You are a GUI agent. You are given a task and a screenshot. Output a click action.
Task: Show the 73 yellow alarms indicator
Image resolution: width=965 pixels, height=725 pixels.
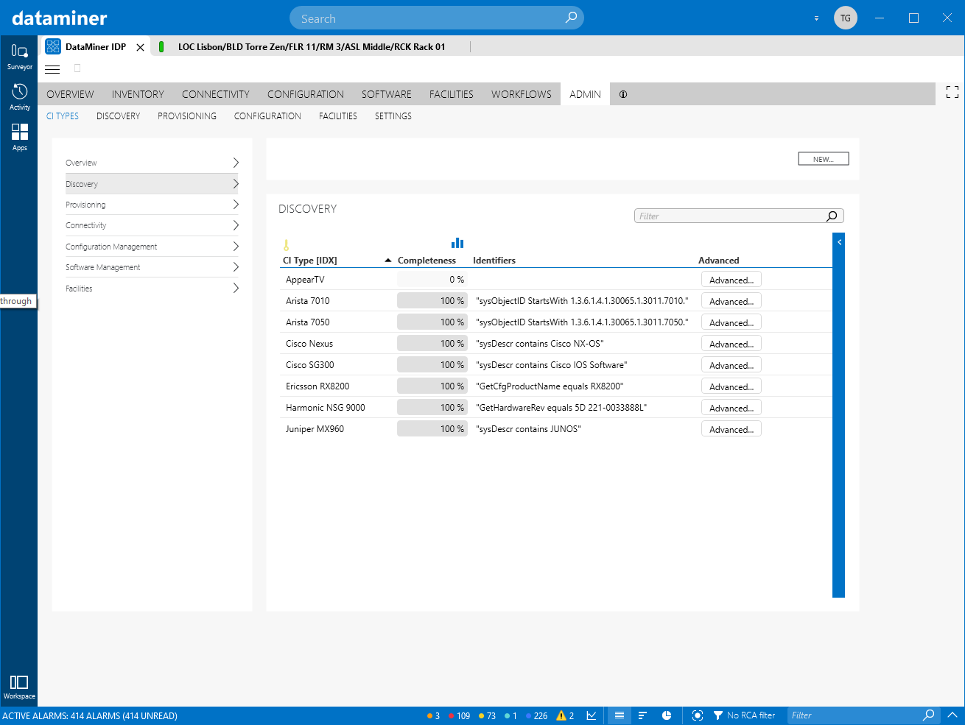coord(487,715)
